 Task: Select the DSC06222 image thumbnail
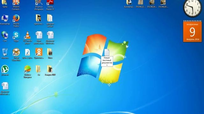[x=141, y=4]
